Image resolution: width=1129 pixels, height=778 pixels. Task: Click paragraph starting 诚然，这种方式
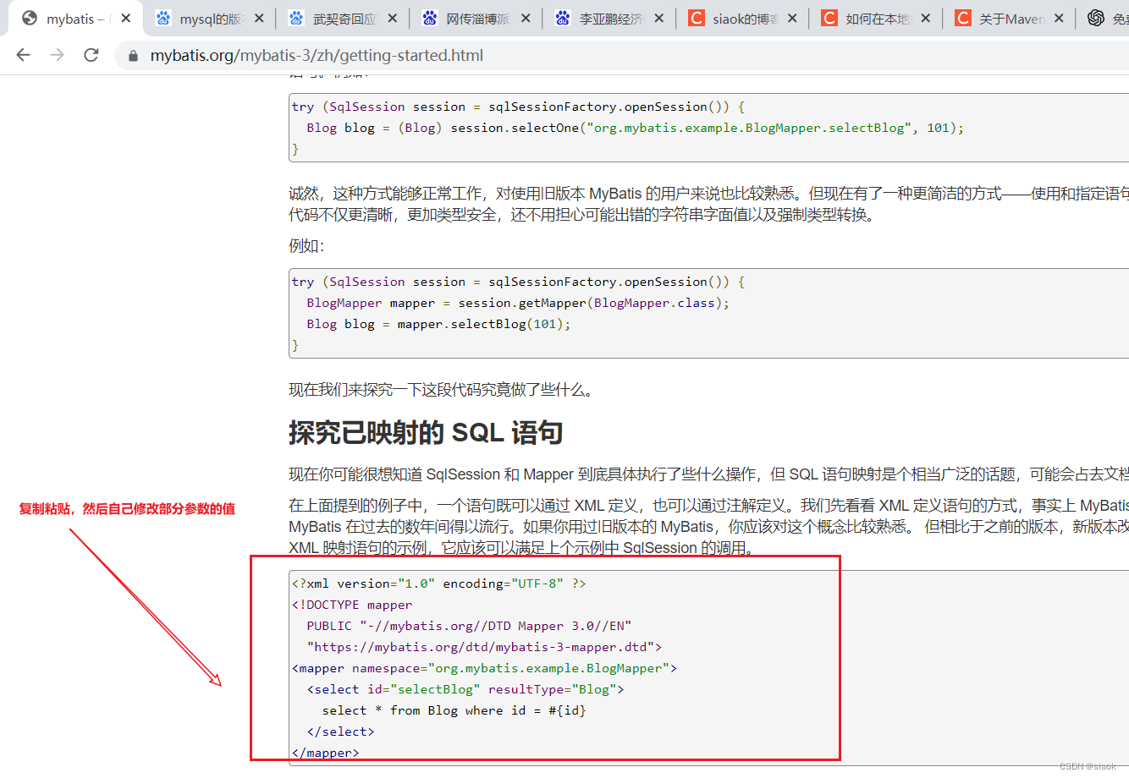click(x=708, y=204)
